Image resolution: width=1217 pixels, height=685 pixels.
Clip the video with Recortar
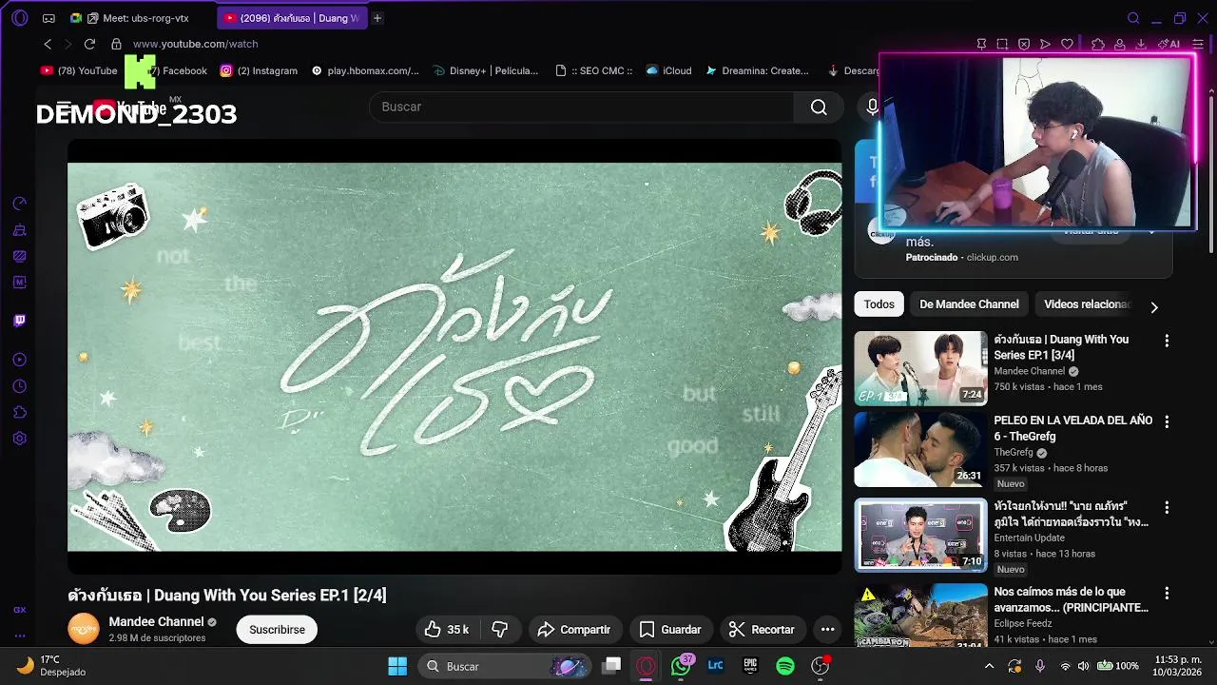coord(762,630)
